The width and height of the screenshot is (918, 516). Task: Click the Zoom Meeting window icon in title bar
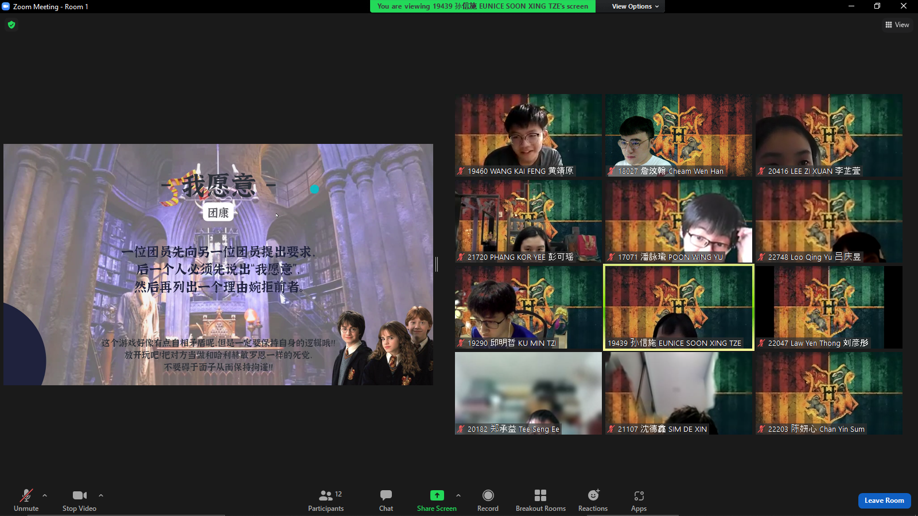[x=6, y=6]
